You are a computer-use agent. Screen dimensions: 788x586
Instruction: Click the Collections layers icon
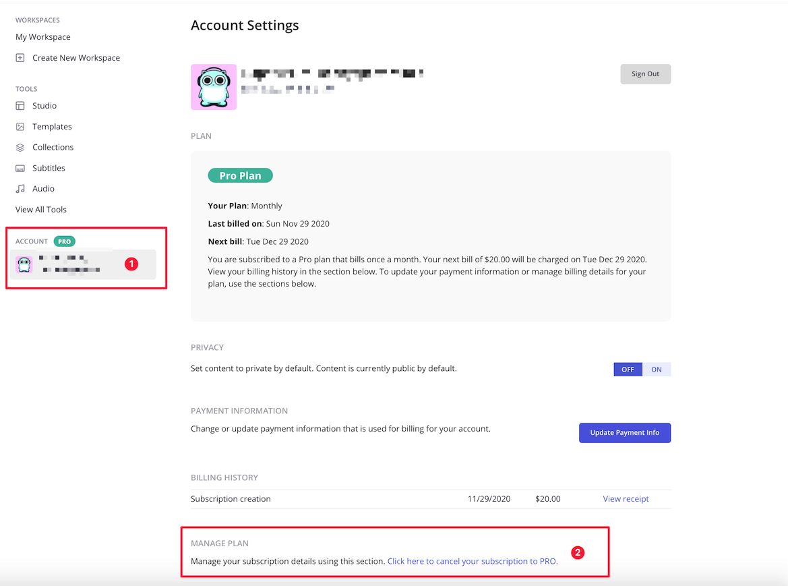coord(20,148)
